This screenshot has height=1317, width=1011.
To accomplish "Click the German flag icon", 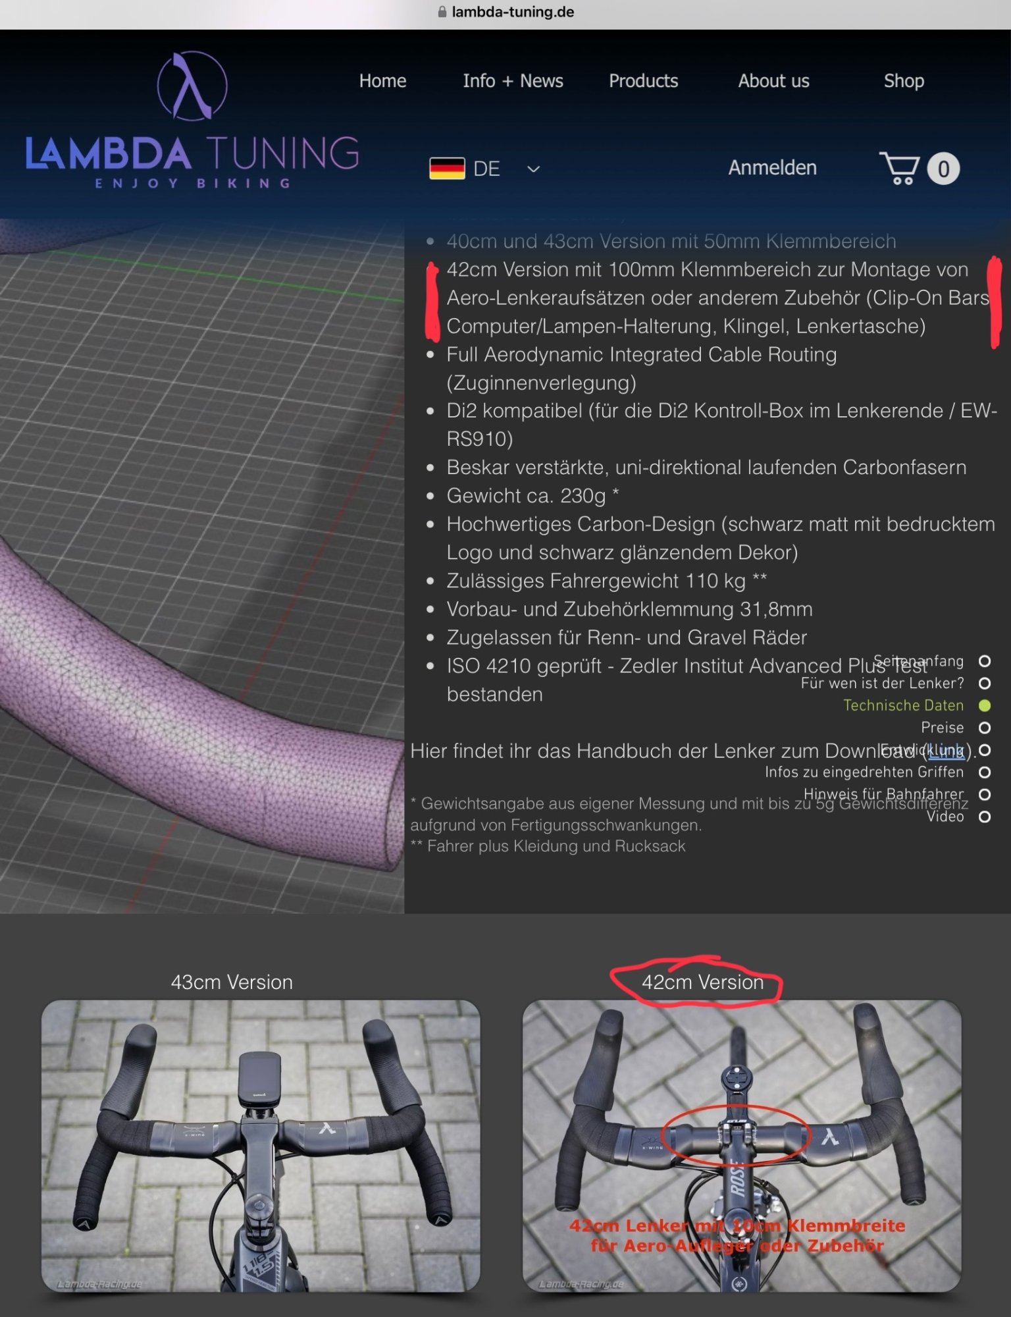I will click(447, 169).
